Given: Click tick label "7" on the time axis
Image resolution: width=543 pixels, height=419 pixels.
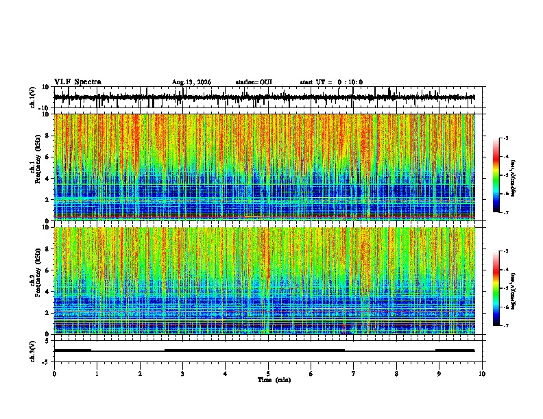Looking at the screenshot, I should pos(354,374).
